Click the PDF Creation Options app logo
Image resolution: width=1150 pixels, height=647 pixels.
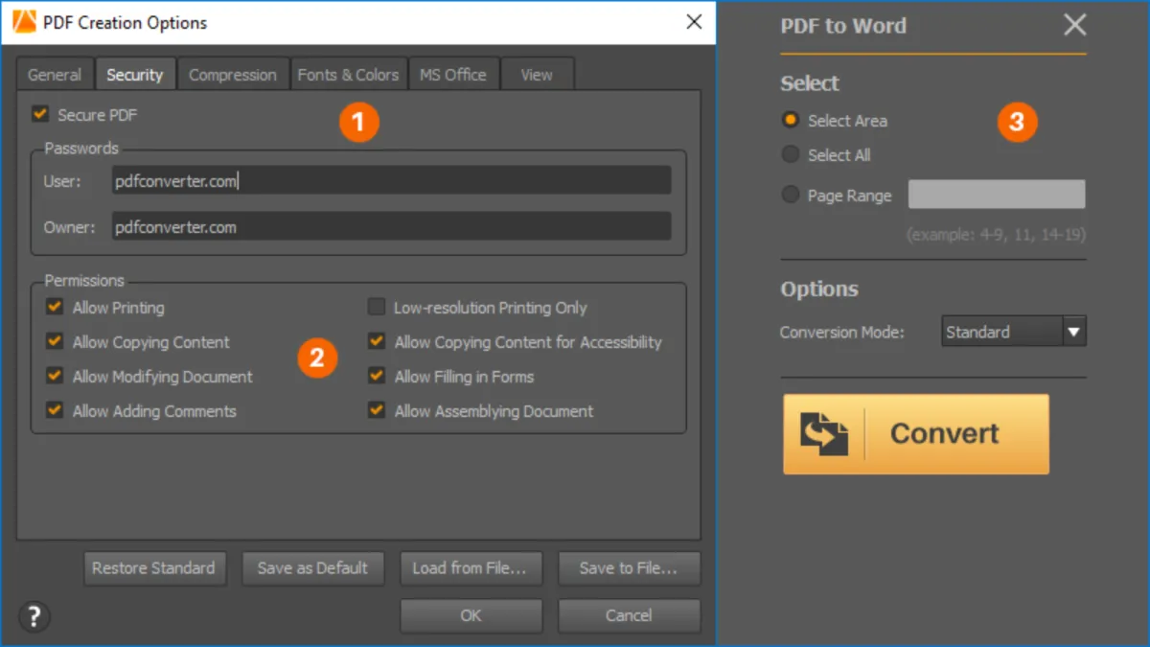(x=25, y=22)
